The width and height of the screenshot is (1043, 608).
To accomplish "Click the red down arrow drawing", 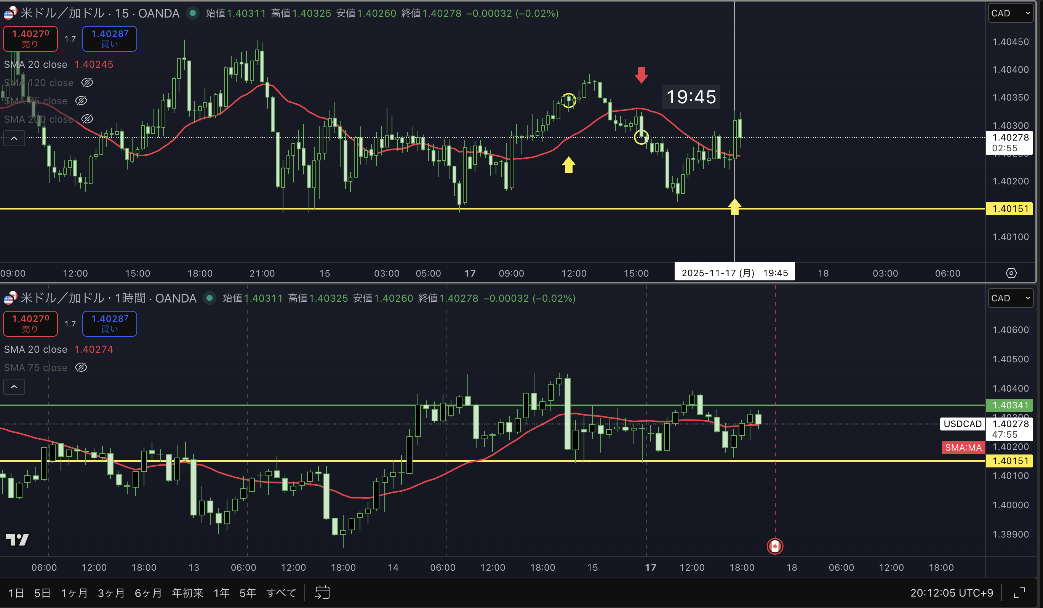I will click(x=641, y=75).
